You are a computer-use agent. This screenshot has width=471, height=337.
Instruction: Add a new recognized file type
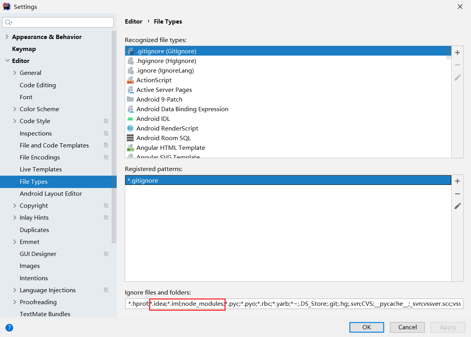pyautogui.click(x=457, y=52)
